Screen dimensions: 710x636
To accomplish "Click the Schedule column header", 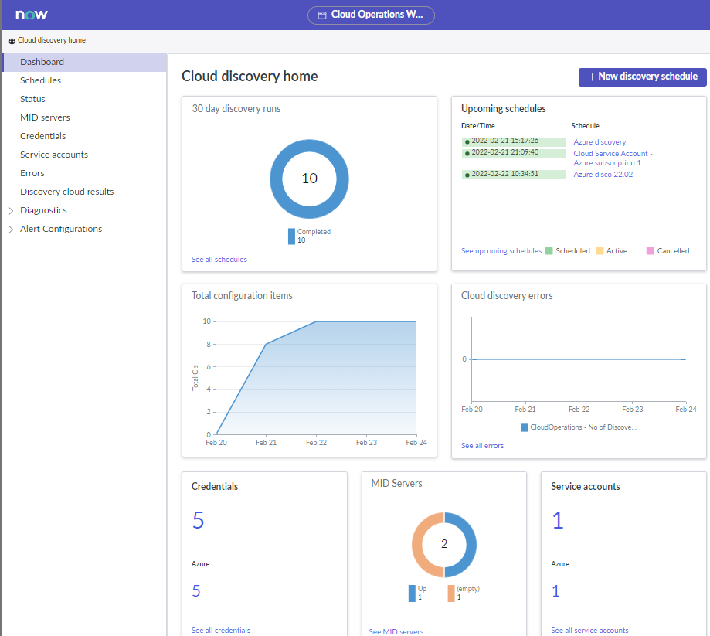I will pos(585,126).
